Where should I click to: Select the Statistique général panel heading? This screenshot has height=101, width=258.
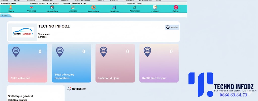(20, 96)
